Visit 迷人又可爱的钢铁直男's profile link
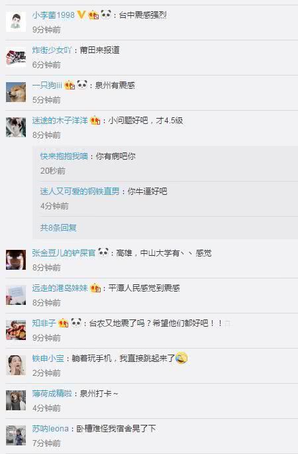Viewport: 298px width, 454px height. [x=80, y=191]
